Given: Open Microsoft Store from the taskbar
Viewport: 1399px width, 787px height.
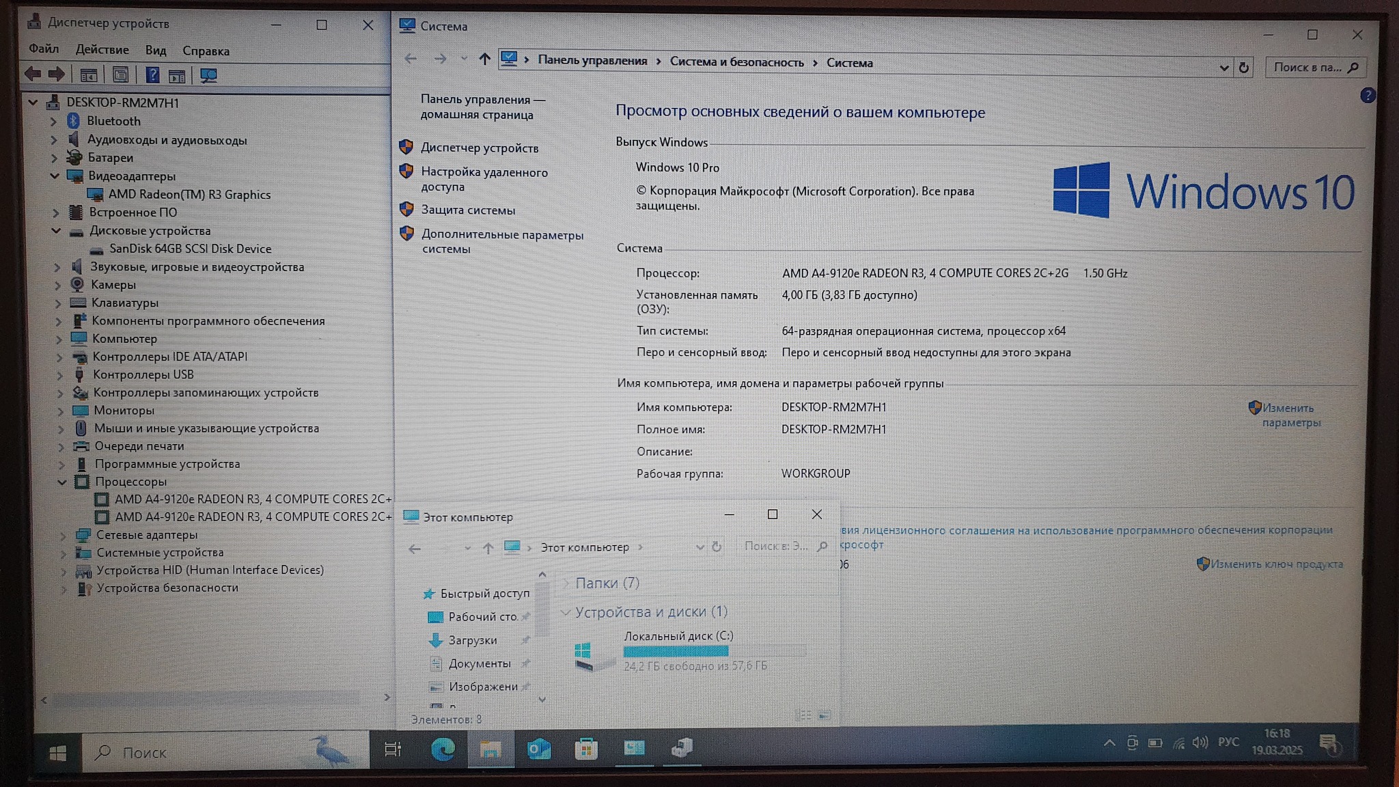Looking at the screenshot, I should tap(586, 749).
